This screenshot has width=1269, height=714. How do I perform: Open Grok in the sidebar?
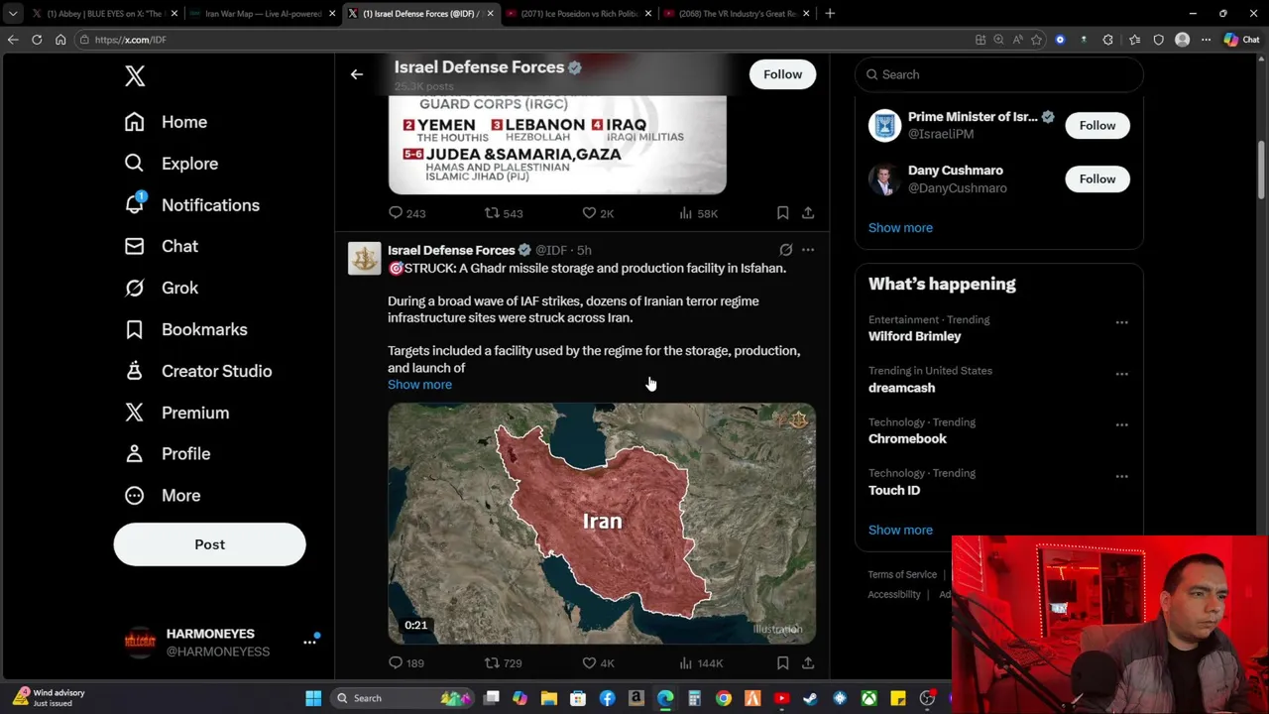(161, 288)
